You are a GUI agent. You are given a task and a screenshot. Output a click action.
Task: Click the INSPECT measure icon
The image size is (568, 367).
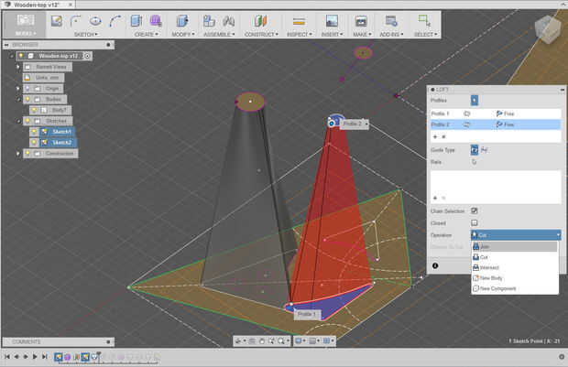(x=298, y=20)
